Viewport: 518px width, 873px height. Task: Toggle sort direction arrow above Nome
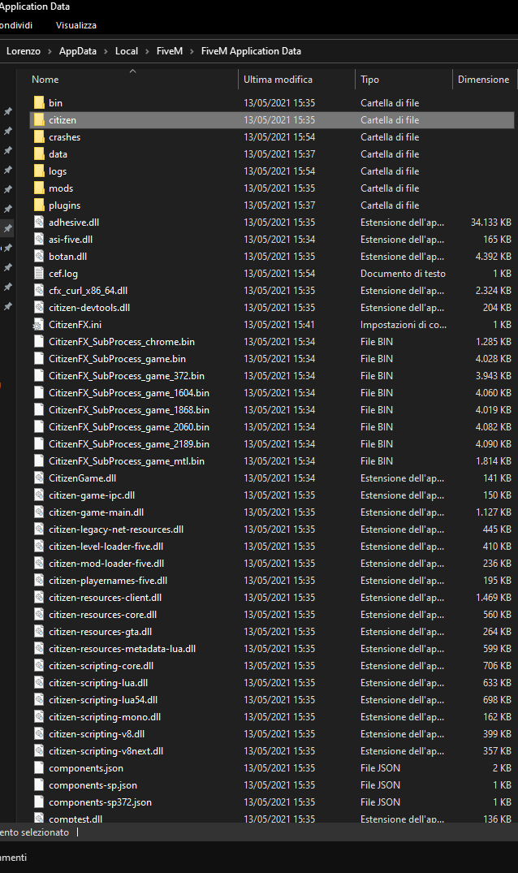coord(132,71)
